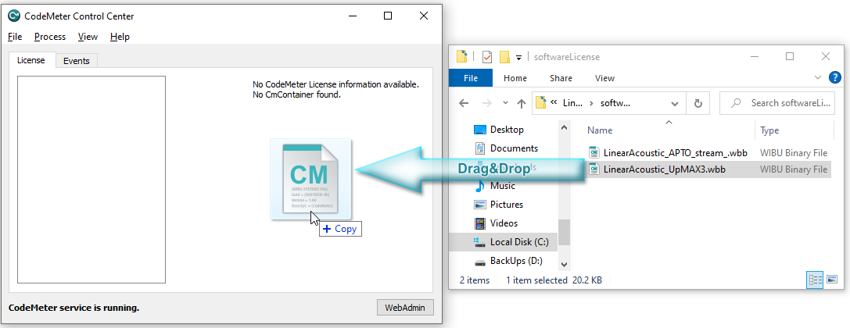Image resolution: width=850 pixels, height=328 pixels.
Task: Click the CodeMeter app logo icon
Action: coord(14,16)
